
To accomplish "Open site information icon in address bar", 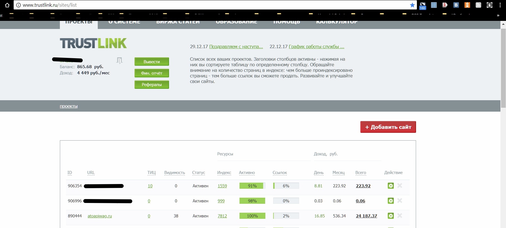I will (18, 5).
